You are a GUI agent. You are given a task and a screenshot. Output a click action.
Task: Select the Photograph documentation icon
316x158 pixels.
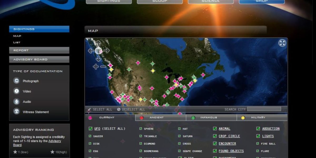[x=16, y=81]
